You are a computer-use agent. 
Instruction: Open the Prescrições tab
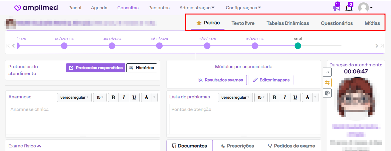[237, 146]
